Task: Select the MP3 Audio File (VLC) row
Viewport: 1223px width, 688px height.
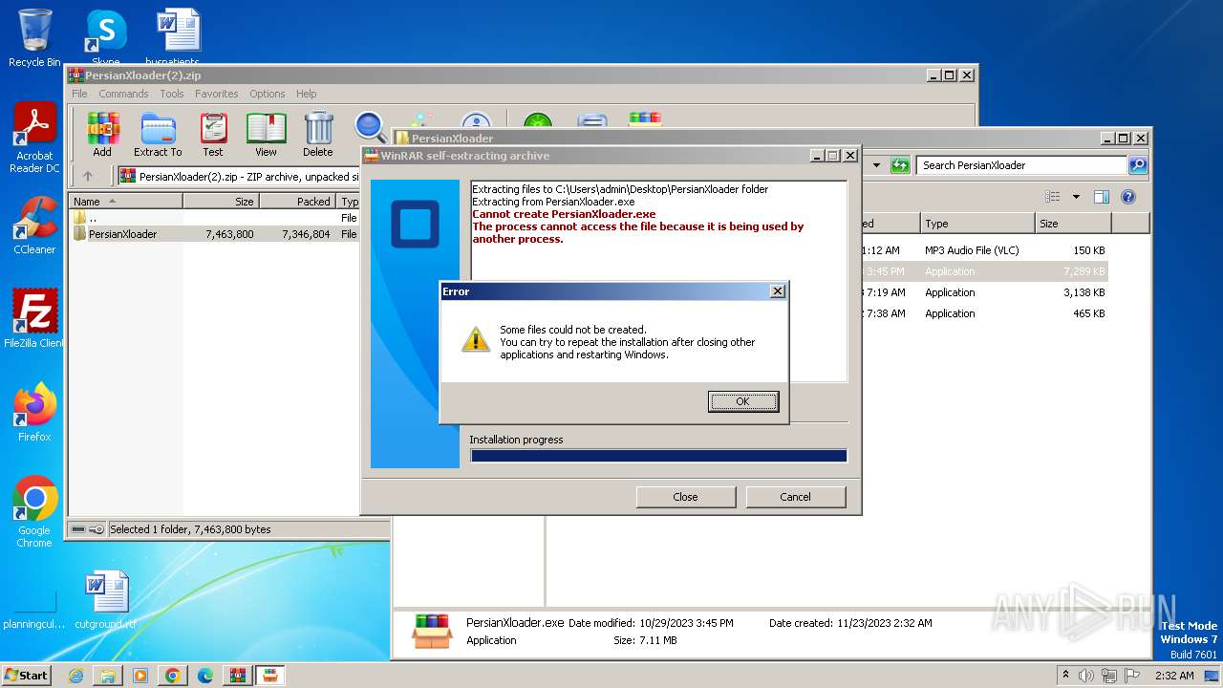Action: coord(984,250)
